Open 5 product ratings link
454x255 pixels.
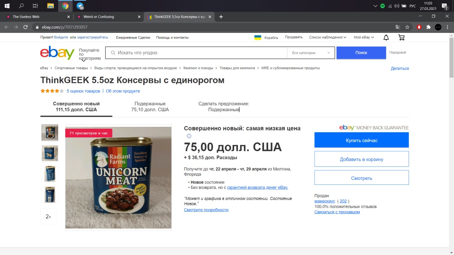[x=83, y=91]
